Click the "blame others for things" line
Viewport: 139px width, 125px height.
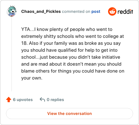(73, 71)
